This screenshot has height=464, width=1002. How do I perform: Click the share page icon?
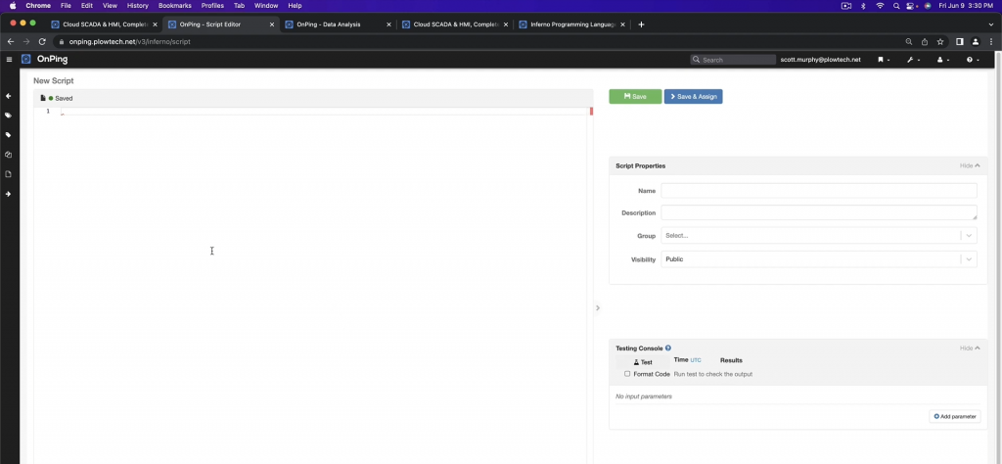click(925, 41)
